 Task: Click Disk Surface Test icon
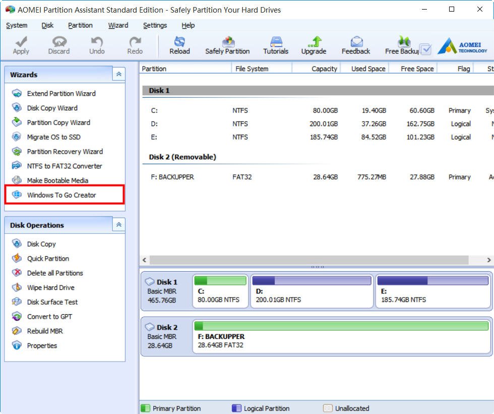17,302
